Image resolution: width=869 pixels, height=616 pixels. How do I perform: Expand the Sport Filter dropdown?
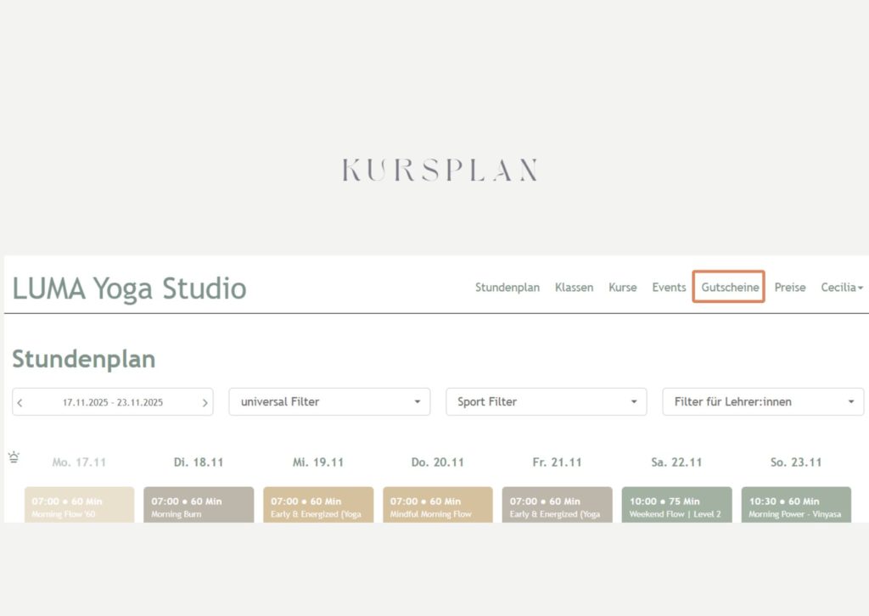click(x=546, y=402)
